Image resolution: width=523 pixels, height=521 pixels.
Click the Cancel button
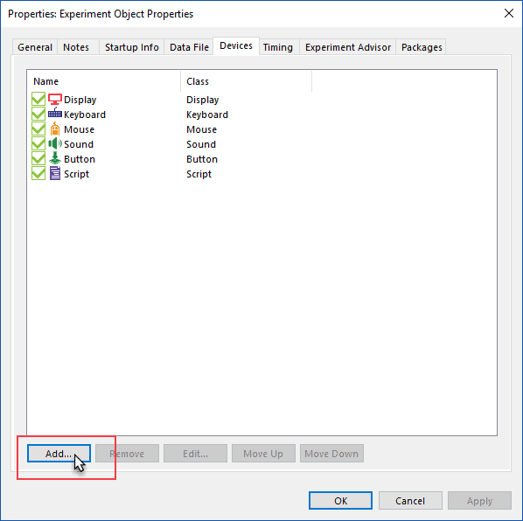[410, 500]
